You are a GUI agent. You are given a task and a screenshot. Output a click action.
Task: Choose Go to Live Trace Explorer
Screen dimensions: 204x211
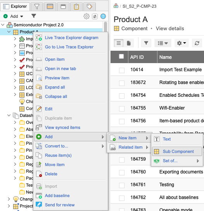(69, 47)
